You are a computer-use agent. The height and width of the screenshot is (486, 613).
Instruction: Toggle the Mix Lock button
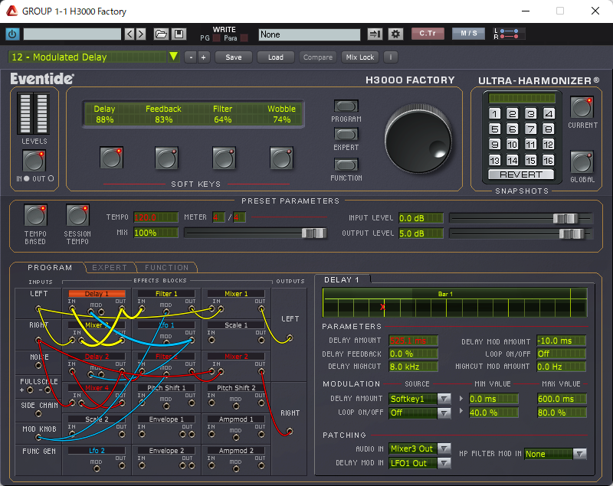coord(360,57)
